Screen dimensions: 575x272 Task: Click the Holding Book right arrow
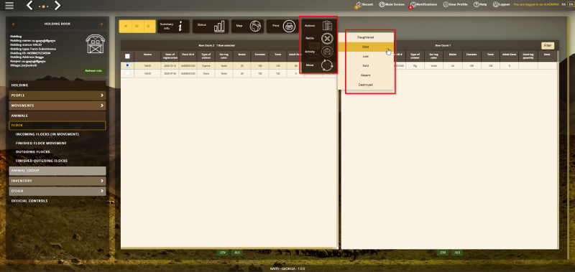tap(101, 24)
